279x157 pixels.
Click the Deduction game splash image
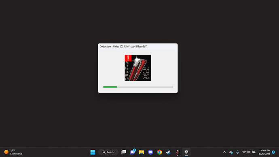138,68
